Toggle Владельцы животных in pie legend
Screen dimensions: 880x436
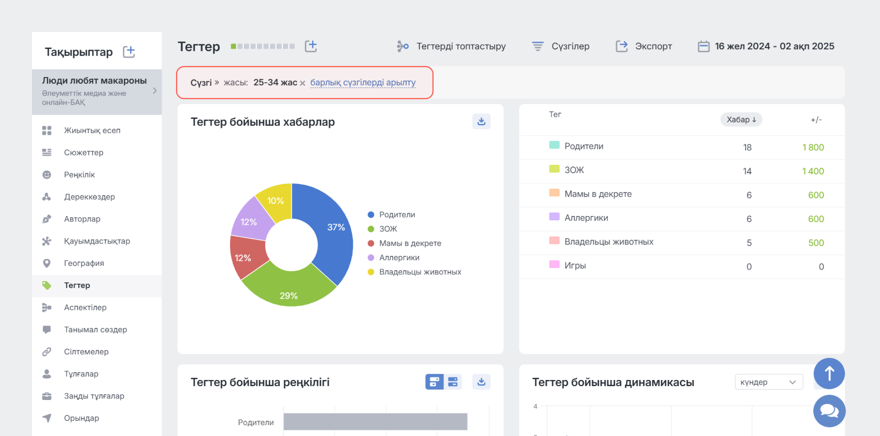pyautogui.click(x=414, y=272)
